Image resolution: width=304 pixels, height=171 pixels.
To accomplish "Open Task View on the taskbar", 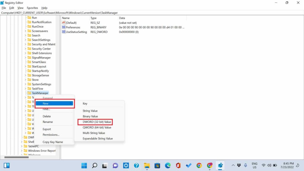I will pos(105,165).
